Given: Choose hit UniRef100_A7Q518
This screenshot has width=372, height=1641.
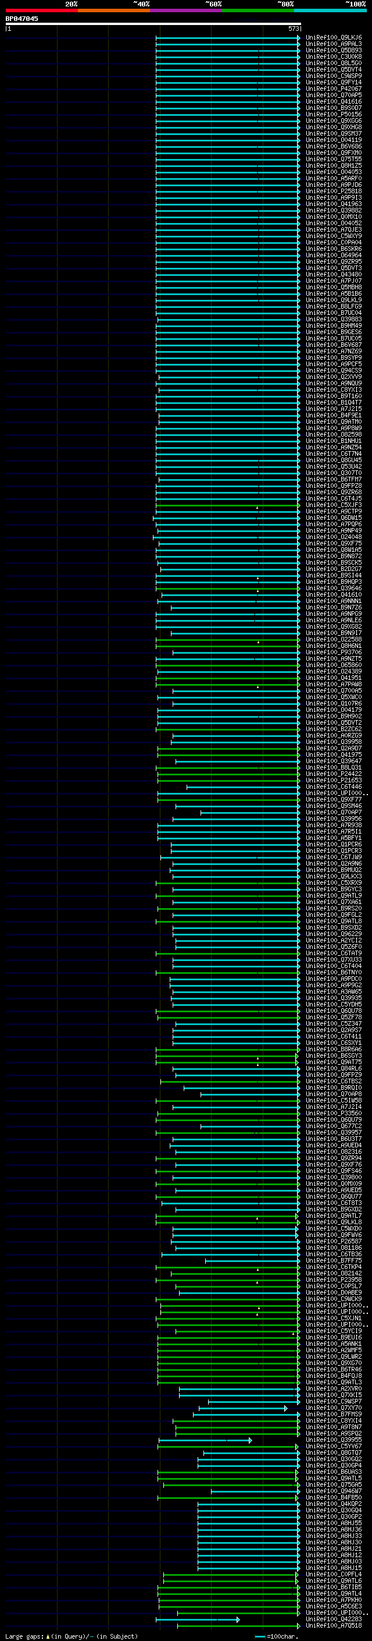Looking at the screenshot, I should coord(334,1625).
